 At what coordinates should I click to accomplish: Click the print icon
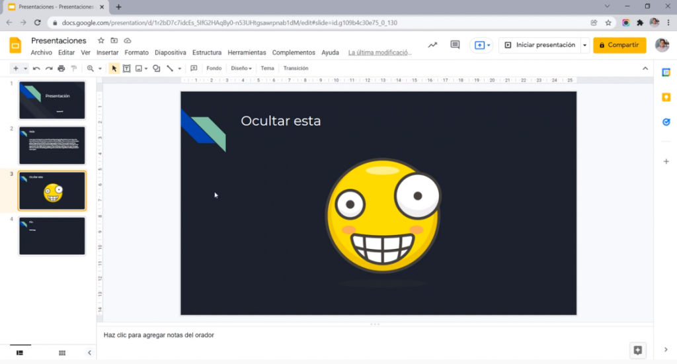point(61,68)
